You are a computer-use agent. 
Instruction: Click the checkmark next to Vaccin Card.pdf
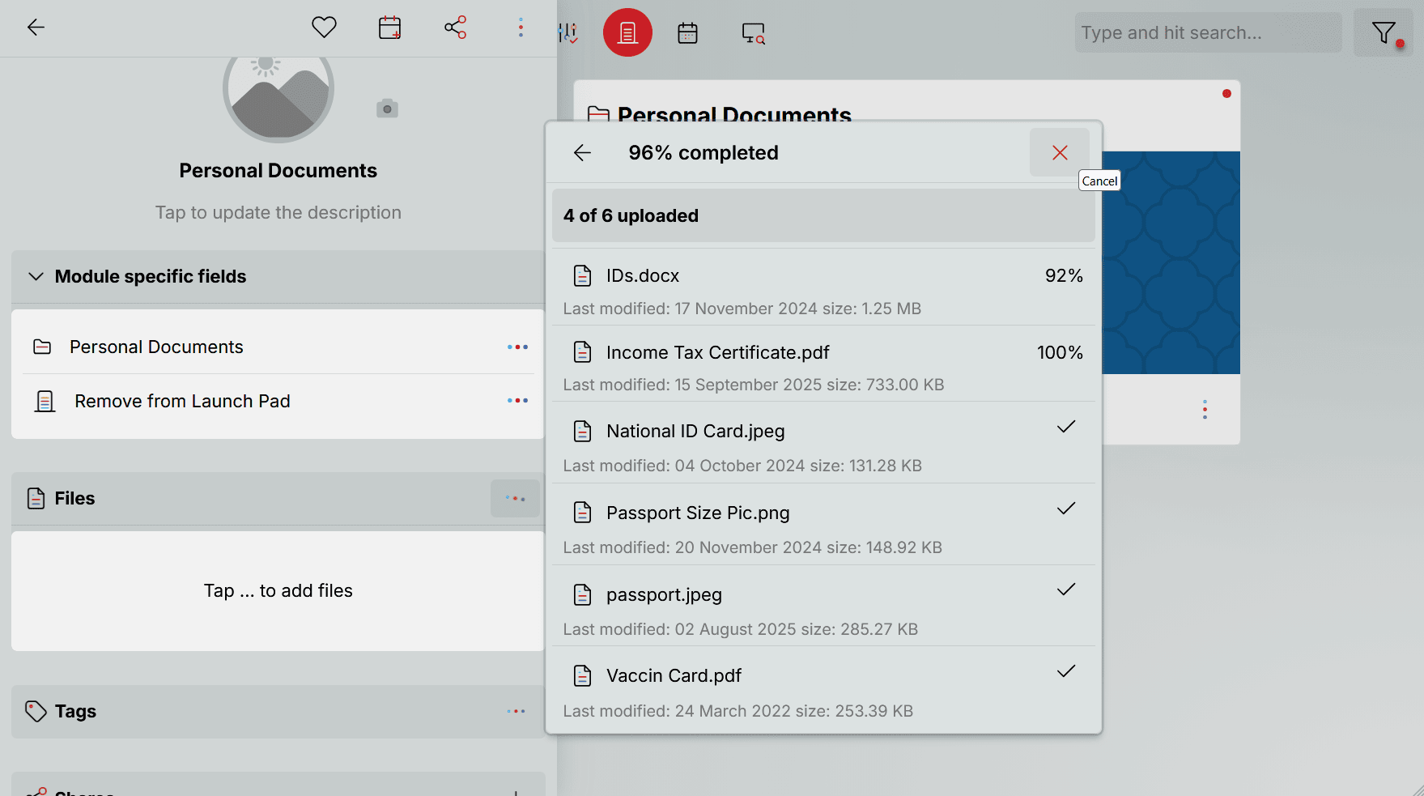[x=1066, y=671]
